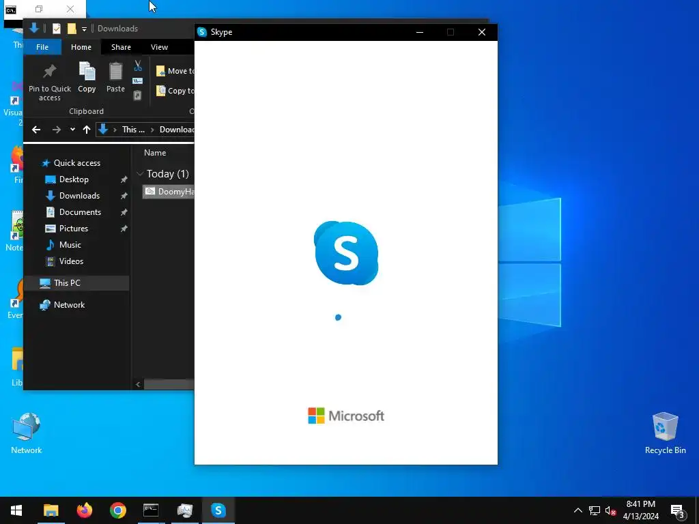The image size is (699, 524).
Task: Click the Skype taskbar button
Action: pyautogui.click(x=218, y=510)
